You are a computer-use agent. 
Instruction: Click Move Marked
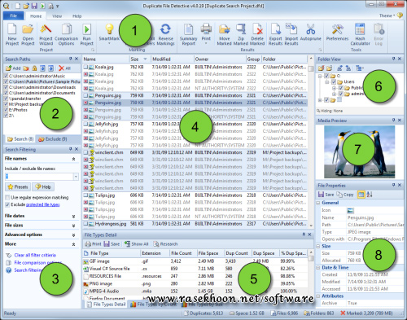pos(224,35)
